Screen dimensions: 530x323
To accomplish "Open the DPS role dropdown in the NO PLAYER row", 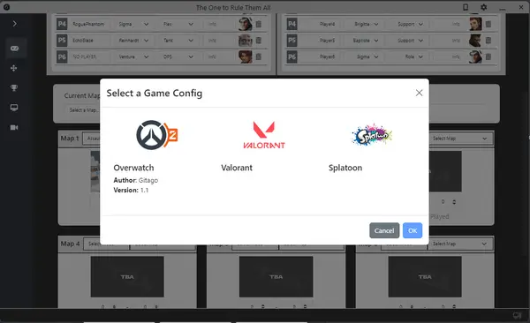I will 178,56.
